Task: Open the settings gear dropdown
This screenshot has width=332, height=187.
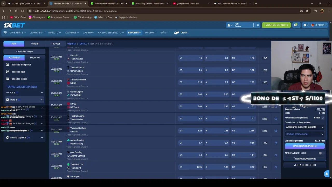Action: [x=306, y=25]
